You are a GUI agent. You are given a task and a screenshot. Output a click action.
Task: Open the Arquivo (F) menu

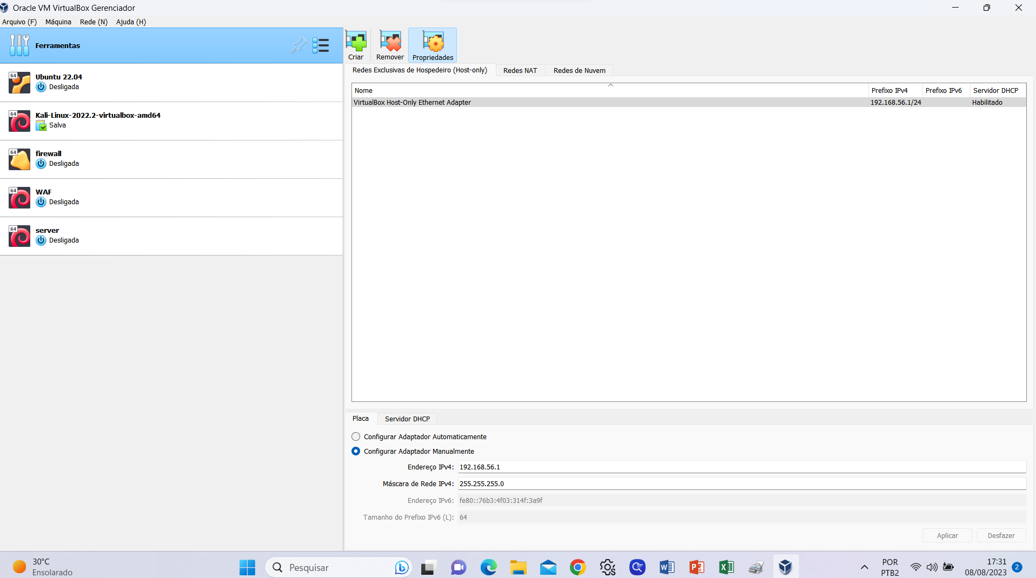point(19,22)
